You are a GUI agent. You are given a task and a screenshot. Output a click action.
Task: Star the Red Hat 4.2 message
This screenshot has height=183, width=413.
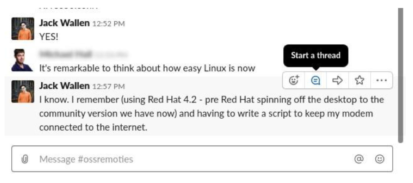pos(359,81)
